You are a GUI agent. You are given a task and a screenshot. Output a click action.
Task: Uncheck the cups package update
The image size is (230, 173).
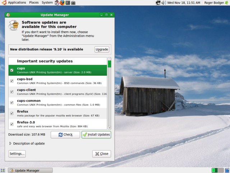tap(12, 70)
